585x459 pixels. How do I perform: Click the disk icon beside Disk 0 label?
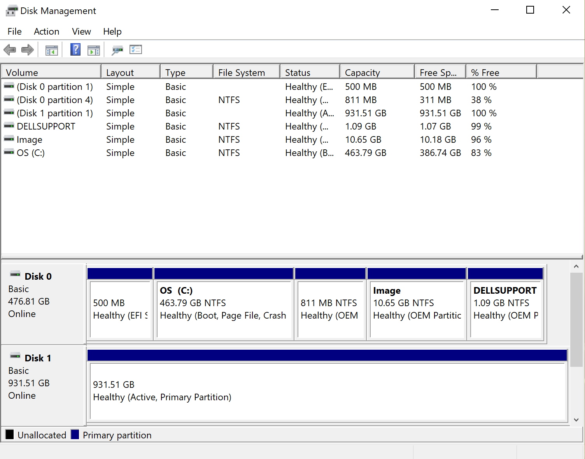pos(15,275)
